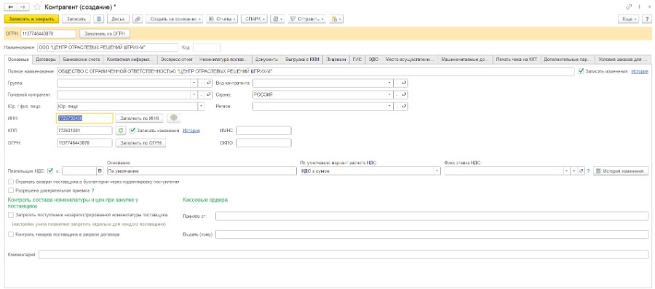Open the СПАРК dropdown menu
Image resolution: width=655 pixels, height=289 pixels.
pyautogui.click(x=254, y=19)
